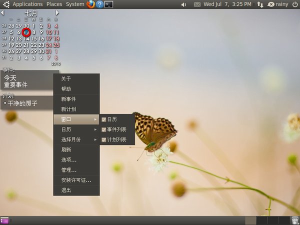Select date 28 in the July 26 row
This screenshot has width=300, height=225.
(x=26, y=51)
